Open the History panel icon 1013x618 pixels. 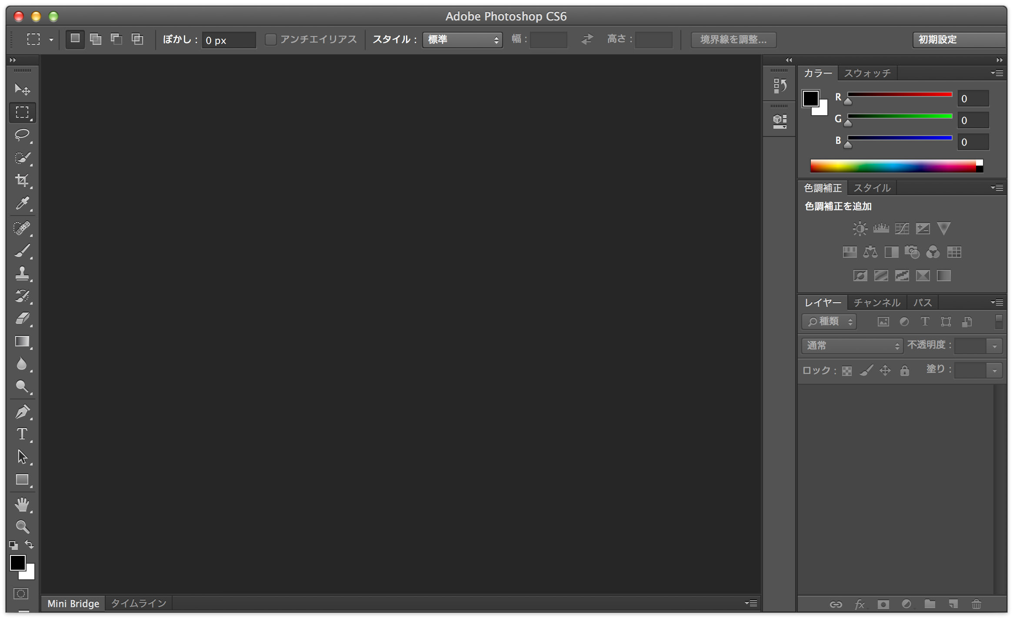(x=780, y=85)
